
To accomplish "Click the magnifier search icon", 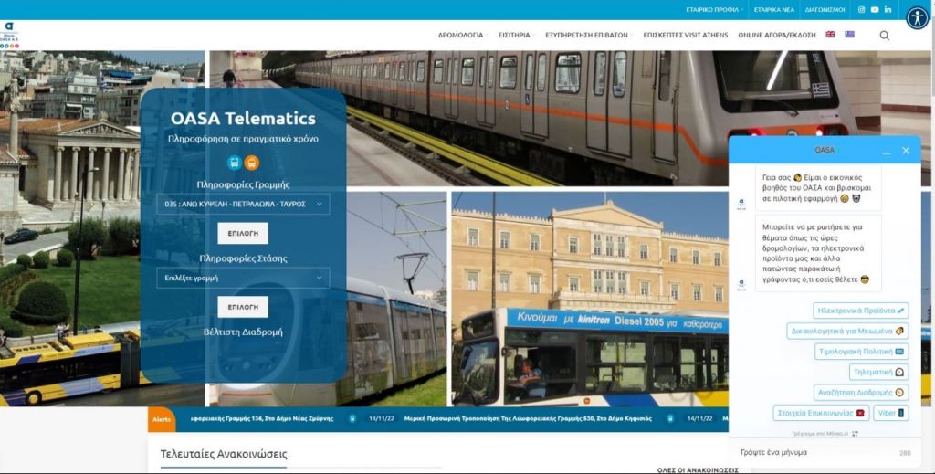I will point(884,36).
